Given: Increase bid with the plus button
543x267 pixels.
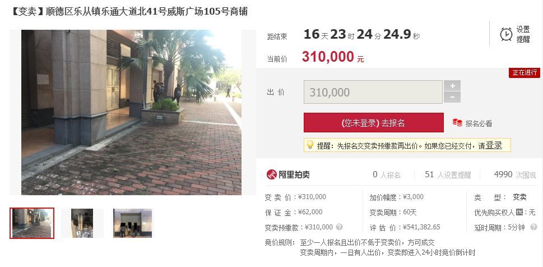Looking at the screenshot, I should [452, 86].
